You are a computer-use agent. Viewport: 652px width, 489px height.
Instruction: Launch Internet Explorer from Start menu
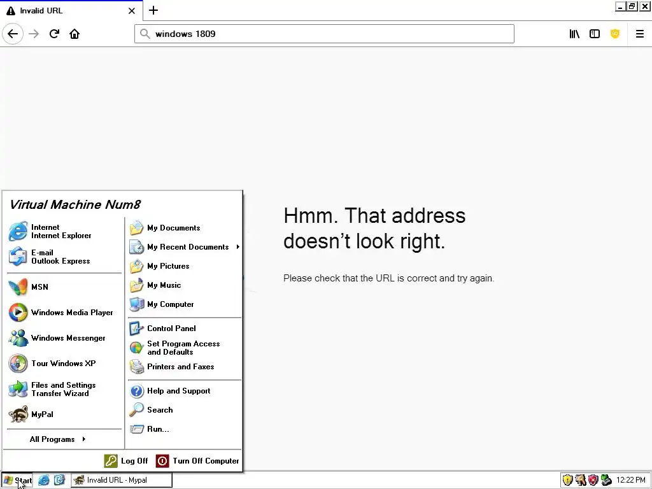[64, 231]
